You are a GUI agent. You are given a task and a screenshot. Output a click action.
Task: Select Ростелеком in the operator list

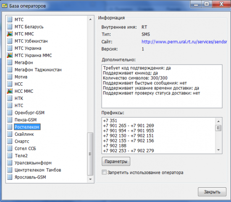[27, 127]
